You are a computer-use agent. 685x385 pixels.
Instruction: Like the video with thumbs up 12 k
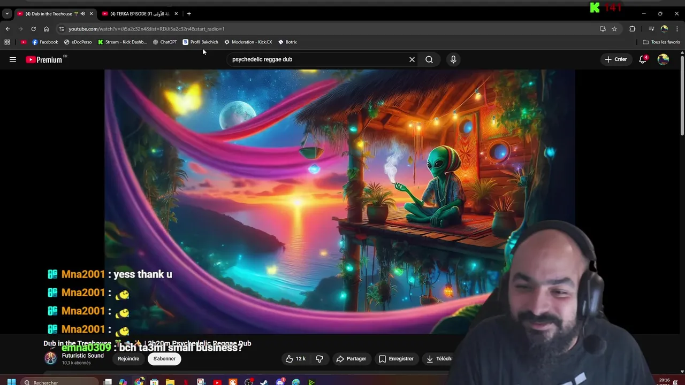295,359
